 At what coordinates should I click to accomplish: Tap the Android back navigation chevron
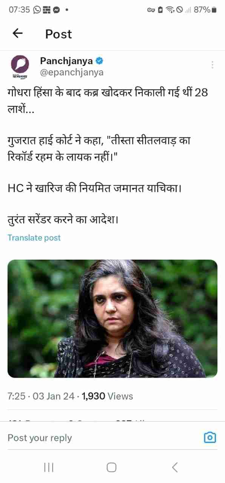point(175,468)
